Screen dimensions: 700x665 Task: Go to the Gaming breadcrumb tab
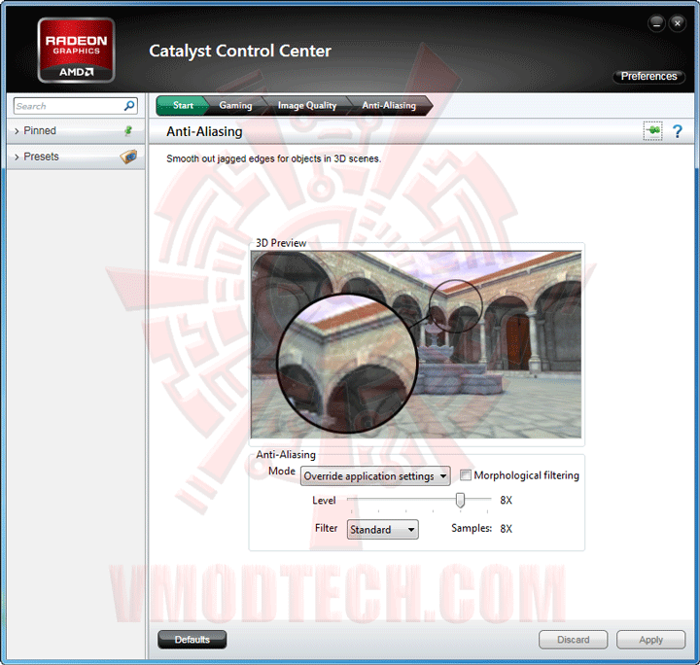pyautogui.click(x=235, y=105)
